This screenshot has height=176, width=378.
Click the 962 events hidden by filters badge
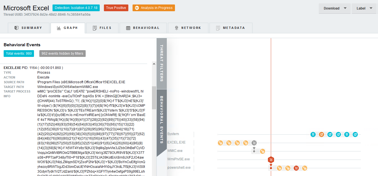pos(62,54)
